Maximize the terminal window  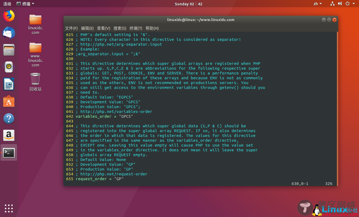click(329, 20)
